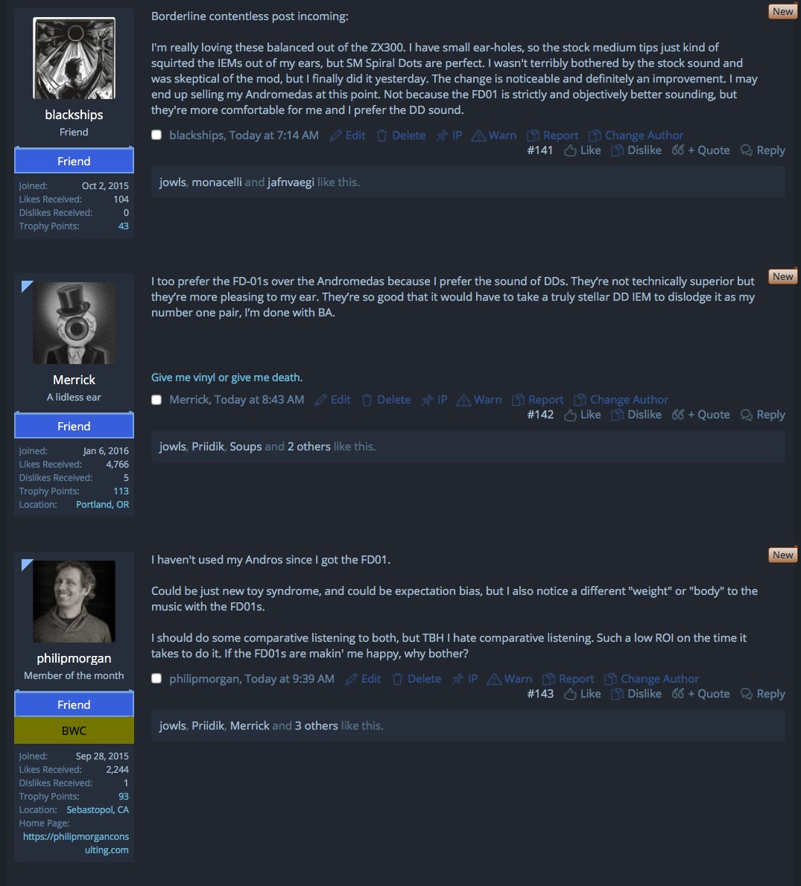Open philipmorganconsulting.com home page link
Viewport: 801px width, 886px height.
click(x=76, y=843)
